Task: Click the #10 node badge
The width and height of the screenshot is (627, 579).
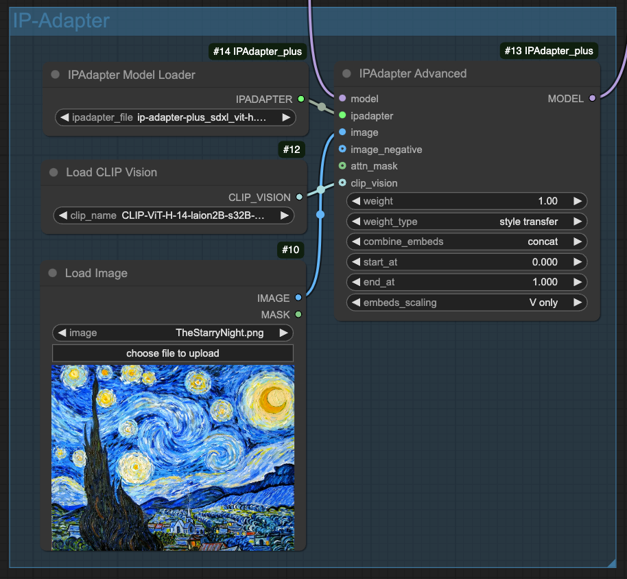Action: tap(291, 250)
